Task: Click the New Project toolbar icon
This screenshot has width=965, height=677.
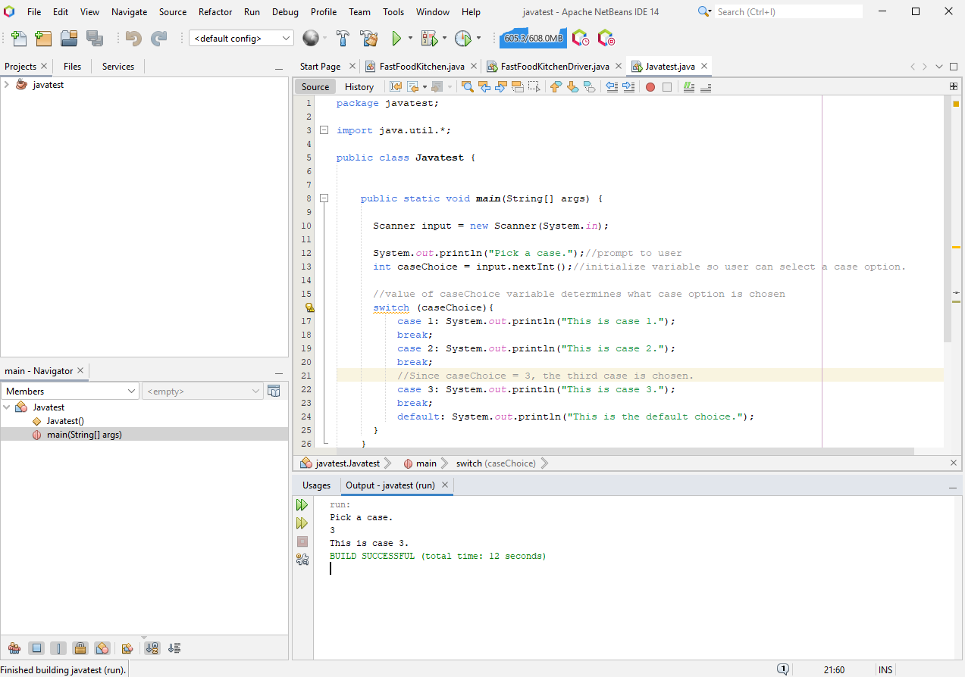Action: [x=44, y=39]
